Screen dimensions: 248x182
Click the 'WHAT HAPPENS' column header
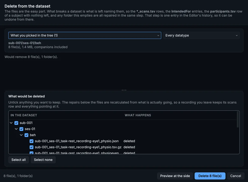(x=138, y=115)
